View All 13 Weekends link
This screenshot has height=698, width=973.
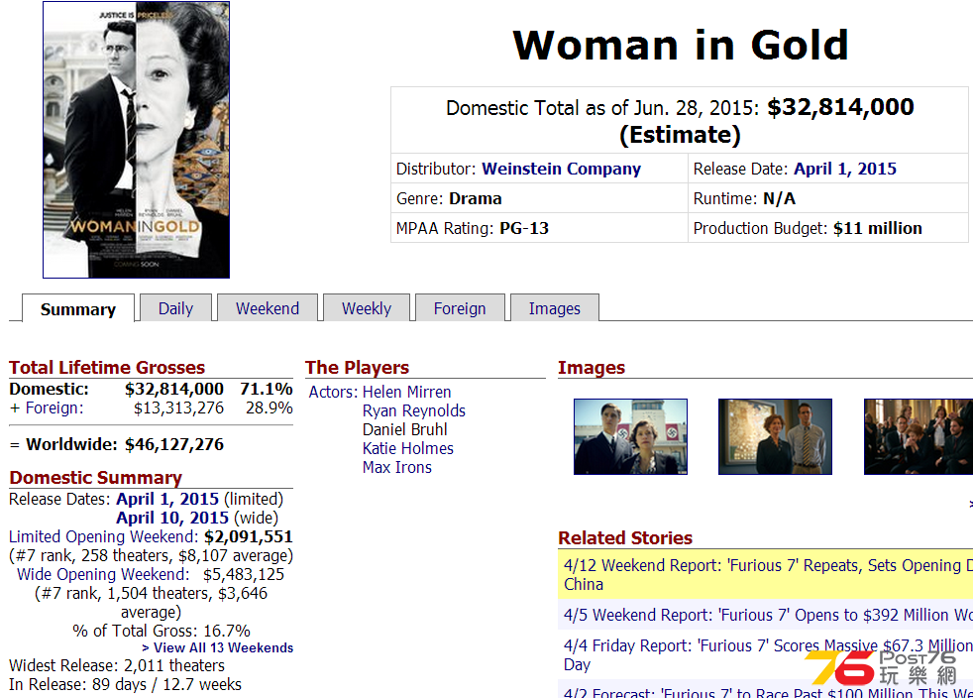(217, 647)
